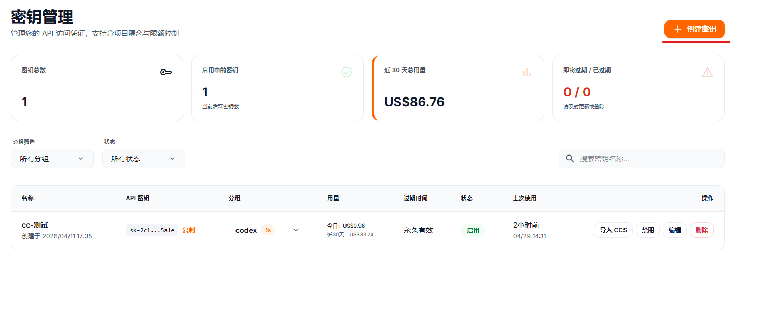Click the 过期时间 column header
Image resolution: width=776 pixels, height=309 pixels.
[415, 198]
